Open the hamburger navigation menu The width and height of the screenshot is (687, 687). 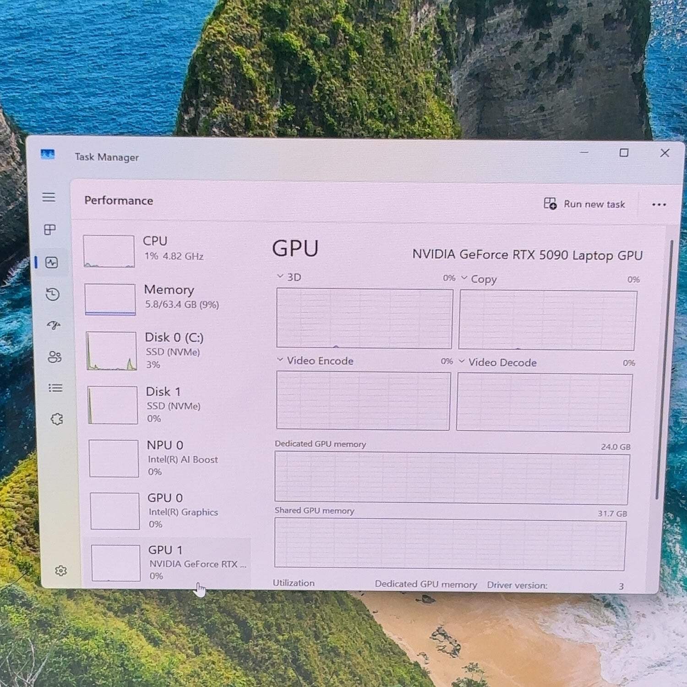[49, 197]
